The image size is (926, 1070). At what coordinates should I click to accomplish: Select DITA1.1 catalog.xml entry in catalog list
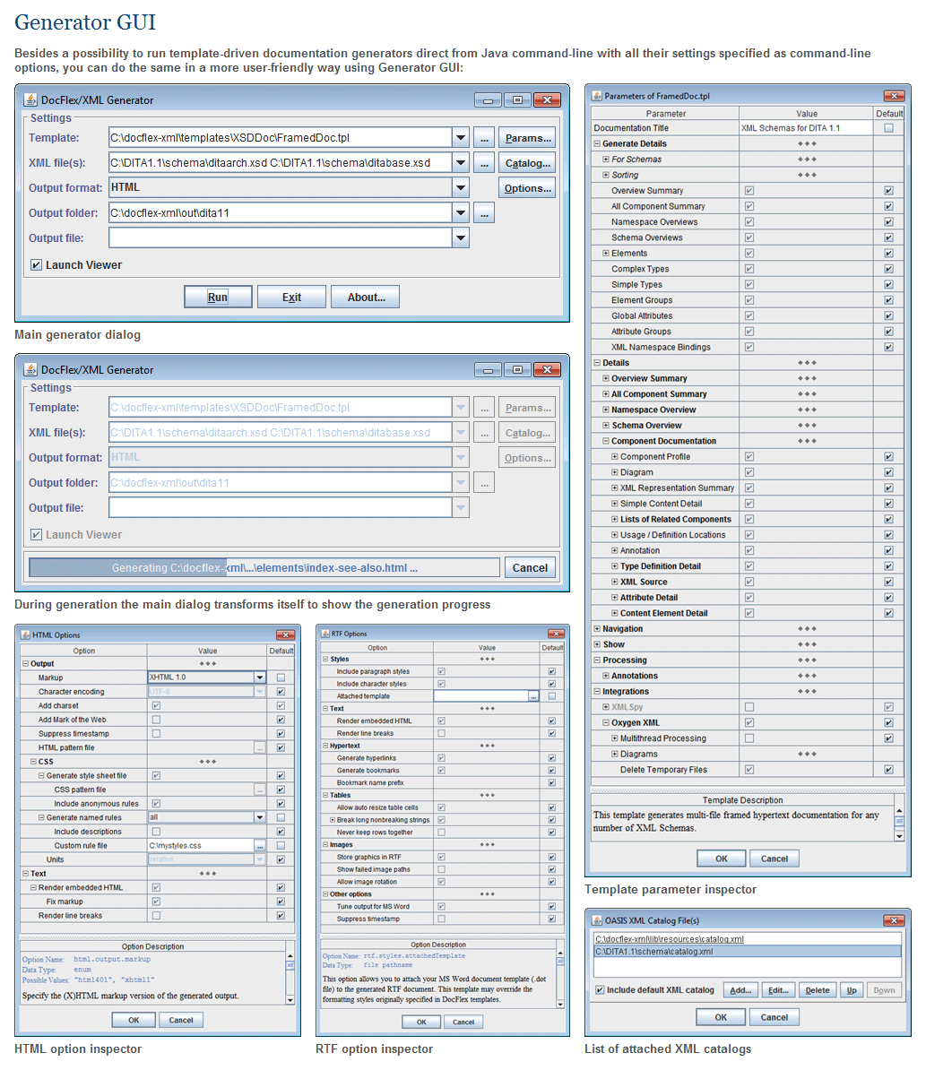pyautogui.click(x=654, y=952)
